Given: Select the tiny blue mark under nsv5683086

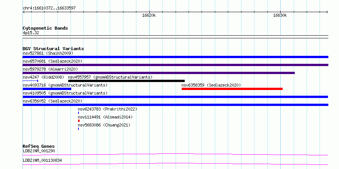Looking at the screenshot, I should point(78,129).
